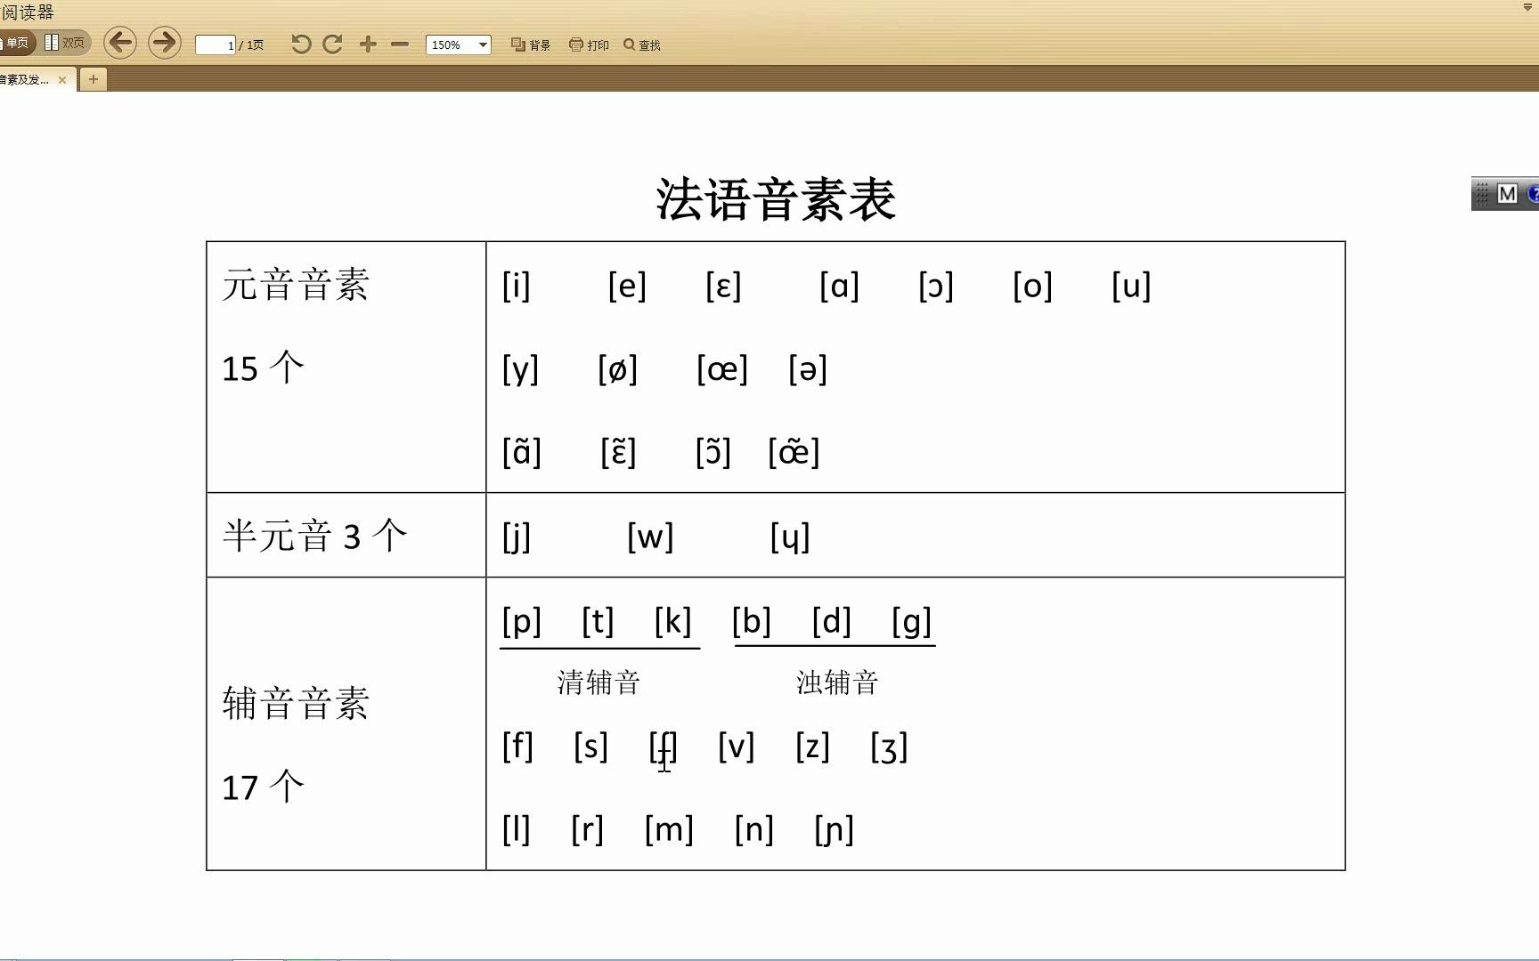Rotate the page counterclockwise

pyautogui.click(x=302, y=43)
